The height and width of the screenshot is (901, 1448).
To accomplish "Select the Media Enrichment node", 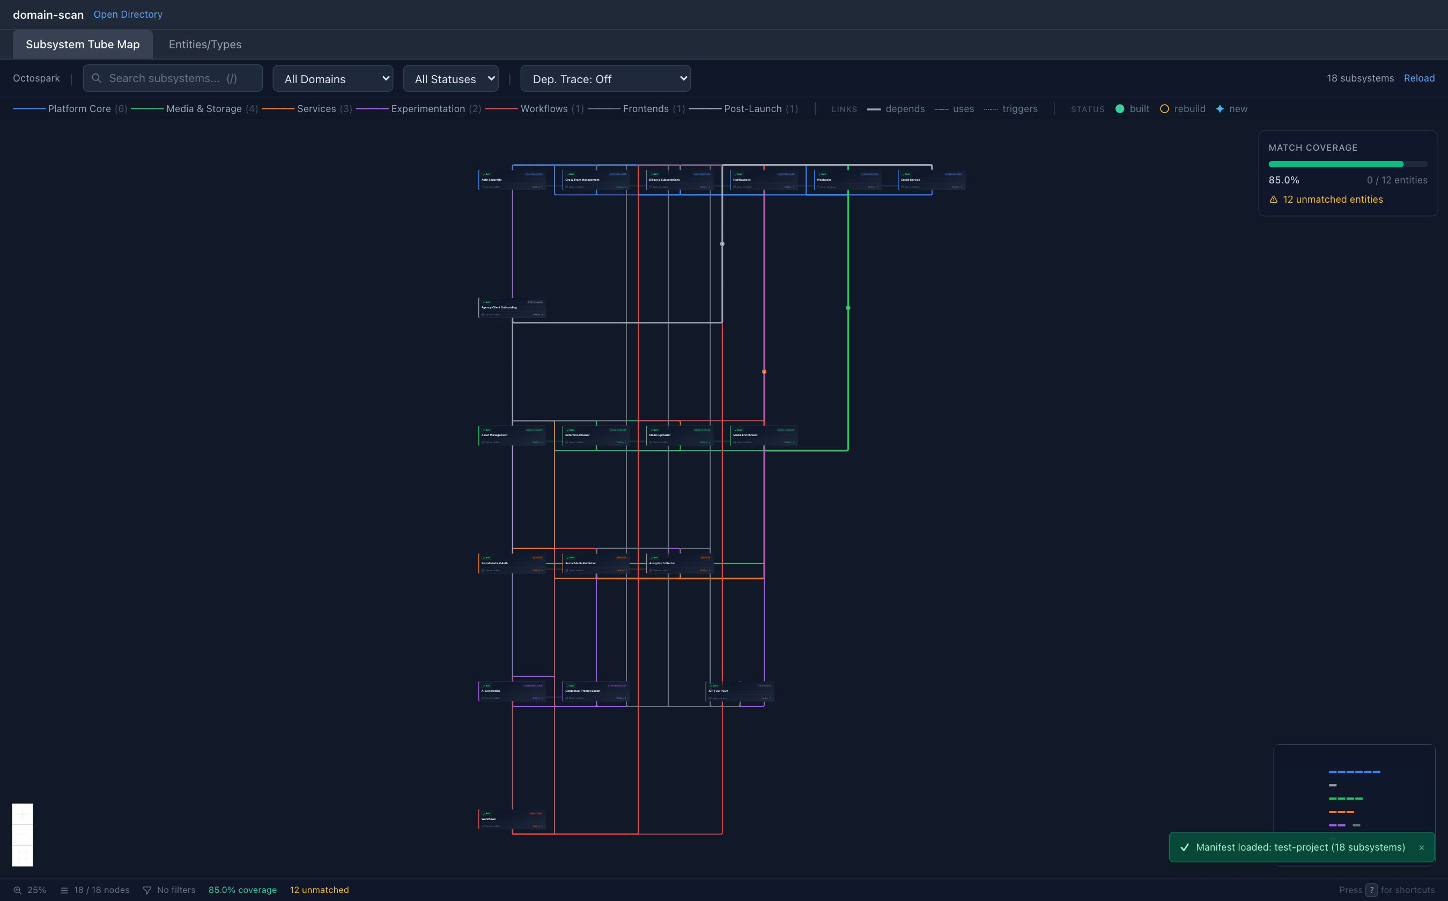I will [764, 435].
